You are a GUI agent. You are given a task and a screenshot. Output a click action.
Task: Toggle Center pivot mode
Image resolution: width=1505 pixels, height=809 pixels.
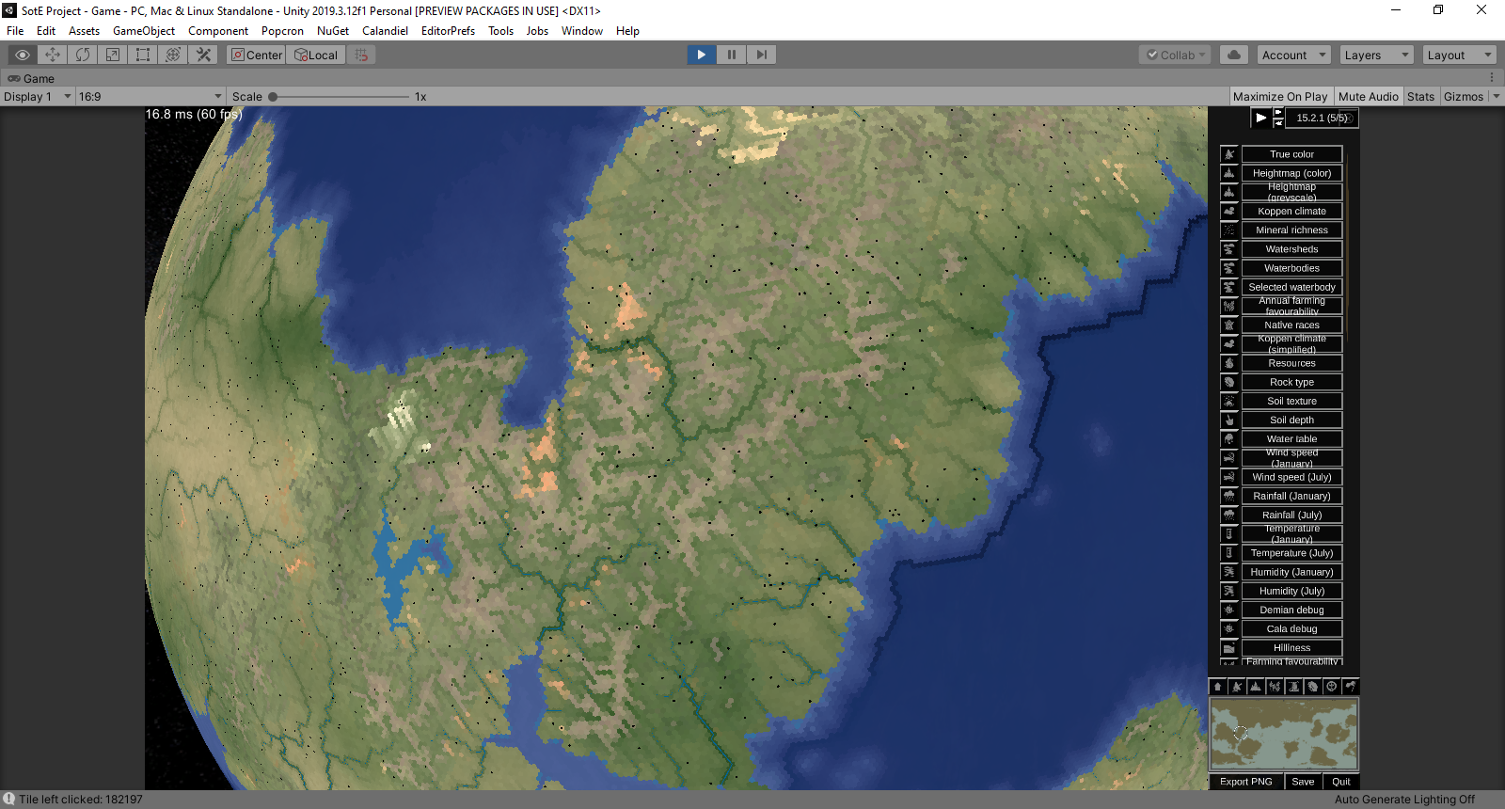coord(257,55)
